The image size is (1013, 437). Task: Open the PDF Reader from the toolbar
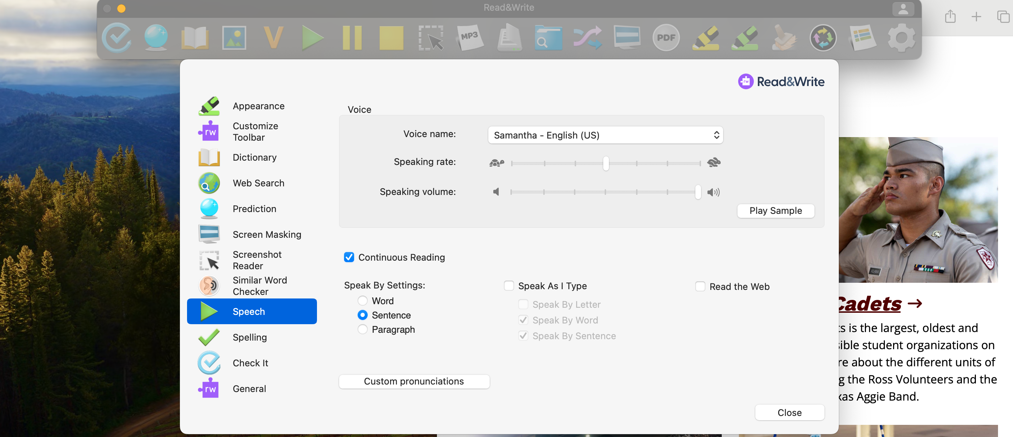[x=666, y=37]
